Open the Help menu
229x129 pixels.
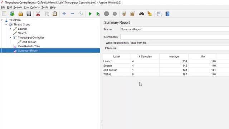click(x=53, y=7)
